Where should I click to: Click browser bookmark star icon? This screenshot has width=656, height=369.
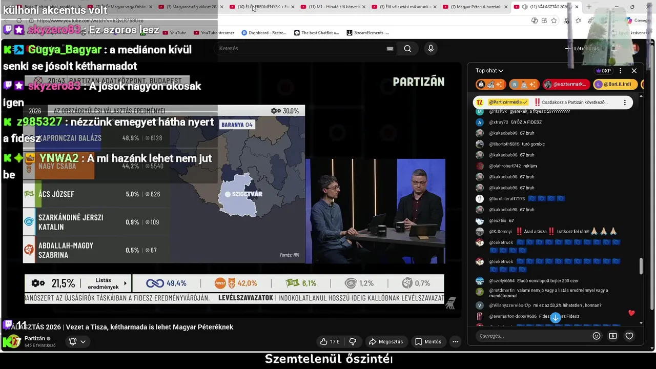pos(554,20)
